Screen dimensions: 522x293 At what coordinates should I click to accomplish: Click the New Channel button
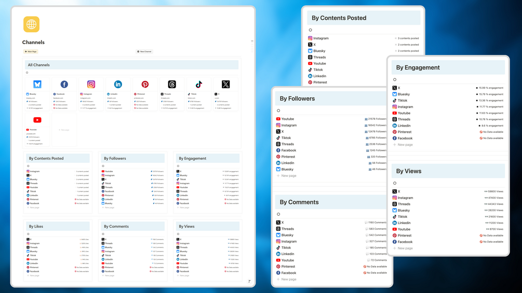click(x=144, y=51)
